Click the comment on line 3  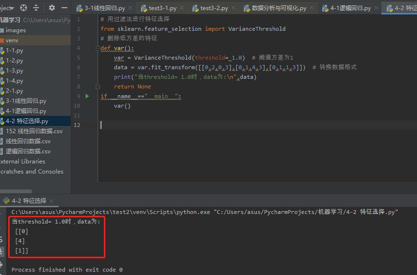click(x=129, y=38)
